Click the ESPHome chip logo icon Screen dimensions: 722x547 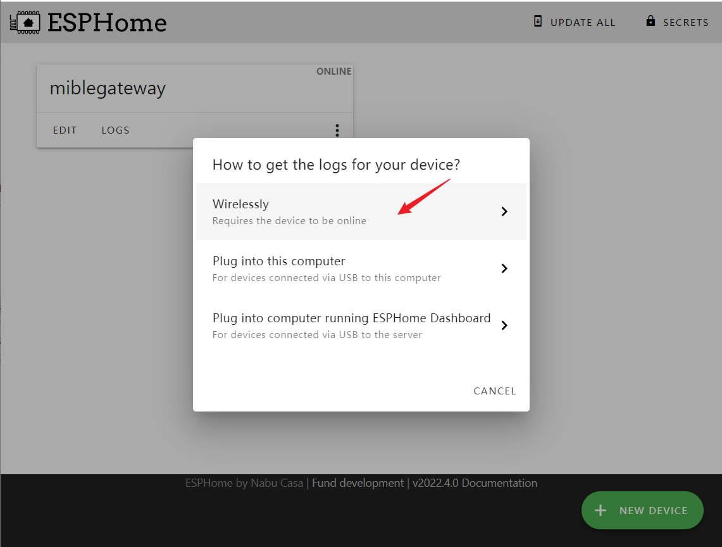25,22
